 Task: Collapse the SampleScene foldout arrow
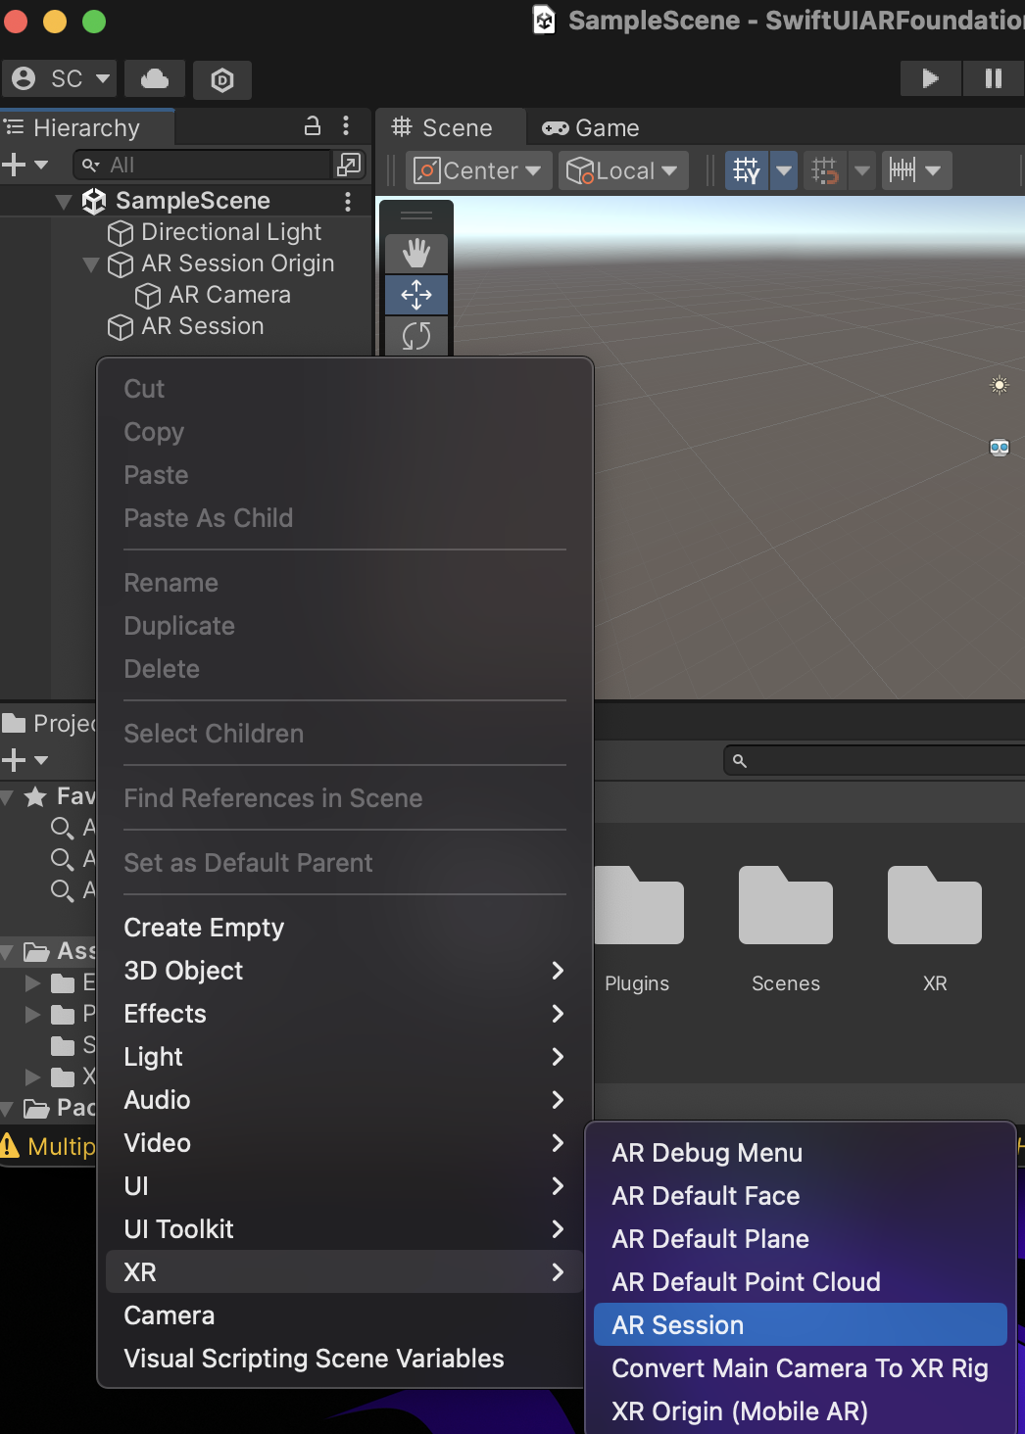tap(64, 201)
